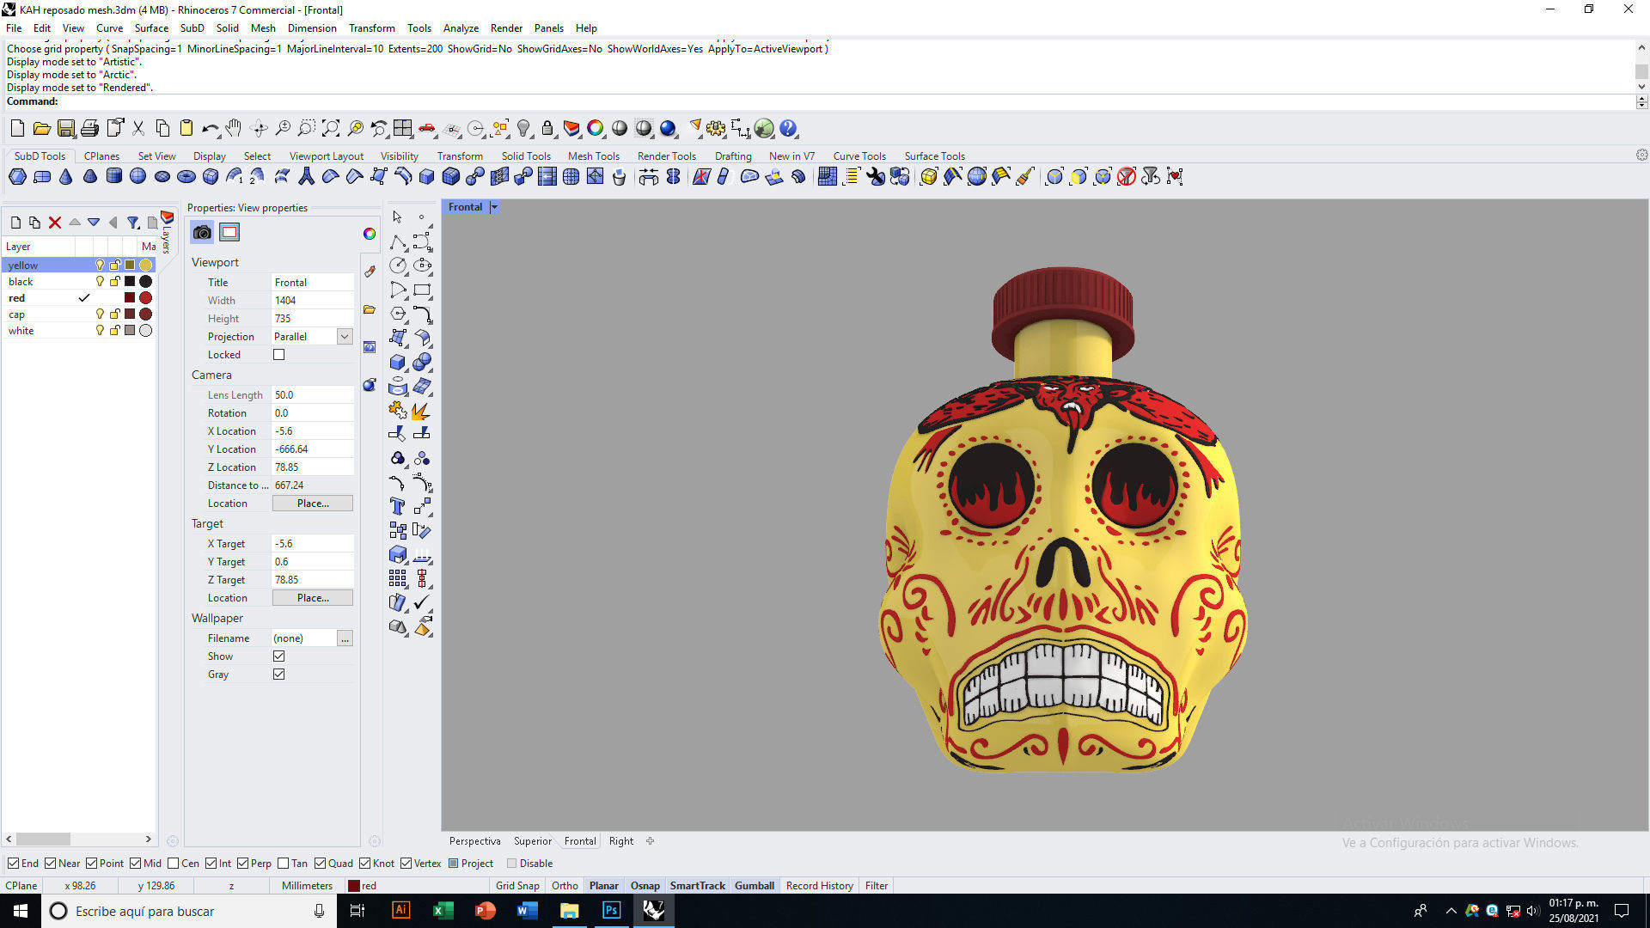1650x928 pixels.
Task: Click the command history scroll down arrow
Action: (1641, 86)
